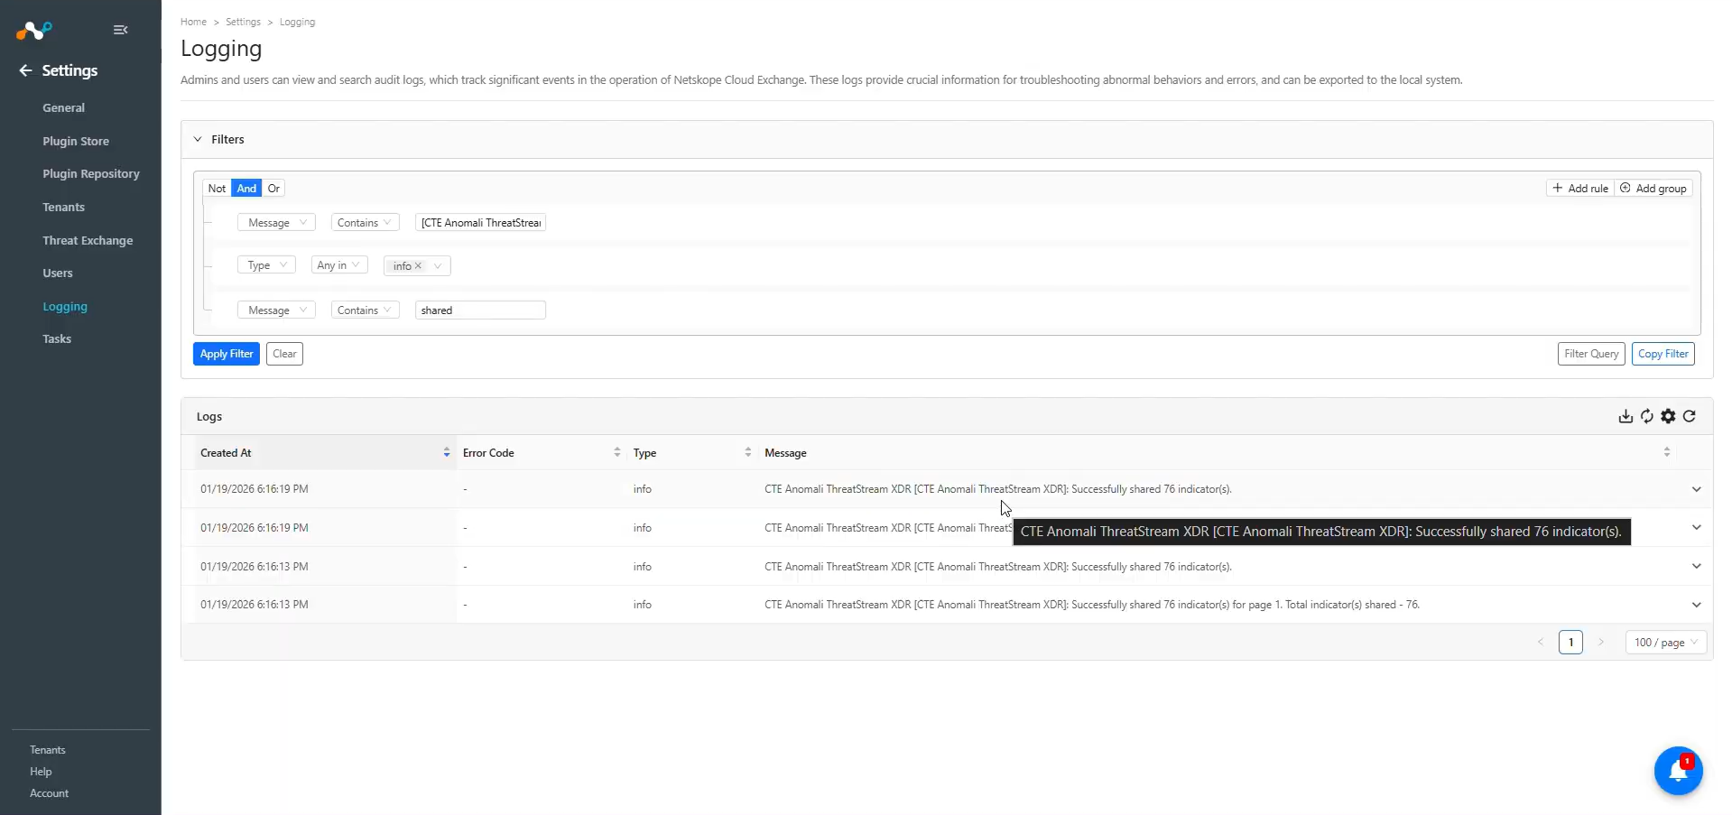Select the And operator
This screenshot has width=1732, height=815.
click(246, 188)
